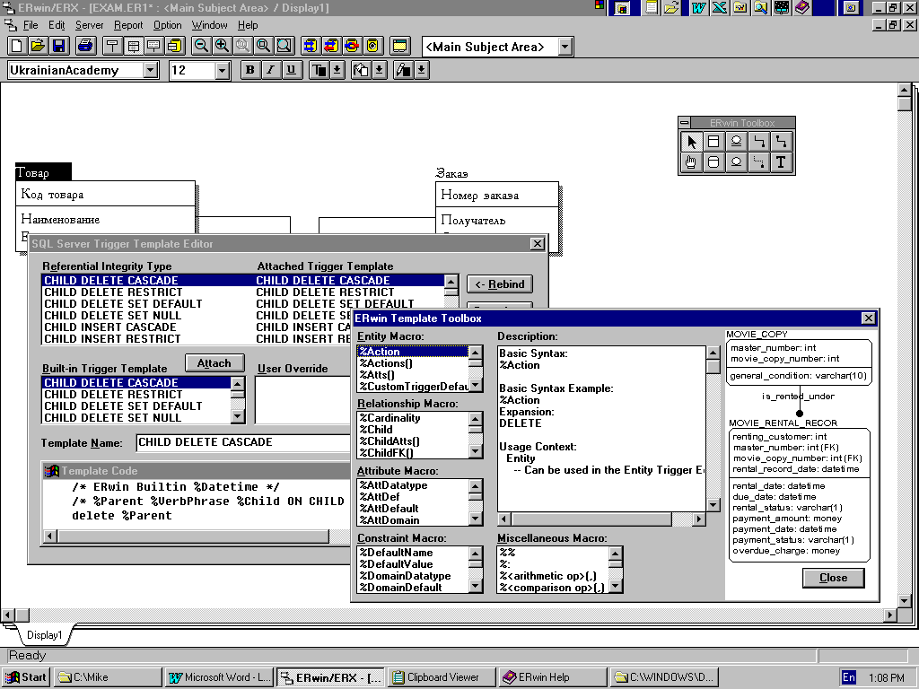Click the zoom in magnifier icon
Image resolution: width=919 pixels, height=689 pixels.
(x=222, y=46)
